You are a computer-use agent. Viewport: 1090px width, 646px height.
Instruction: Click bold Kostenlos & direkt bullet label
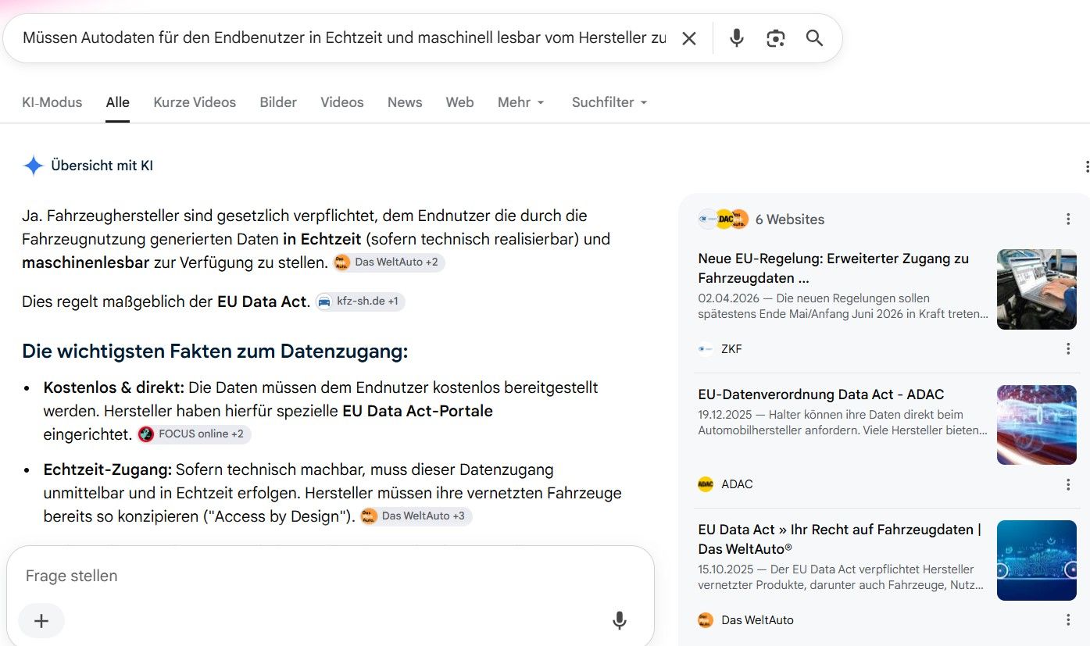(114, 387)
